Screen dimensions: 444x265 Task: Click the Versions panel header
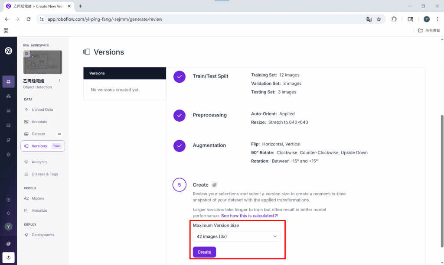[124, 73]
